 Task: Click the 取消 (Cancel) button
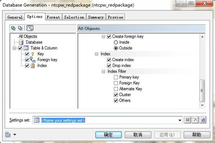pyautogui.click(x=138, y=135)
